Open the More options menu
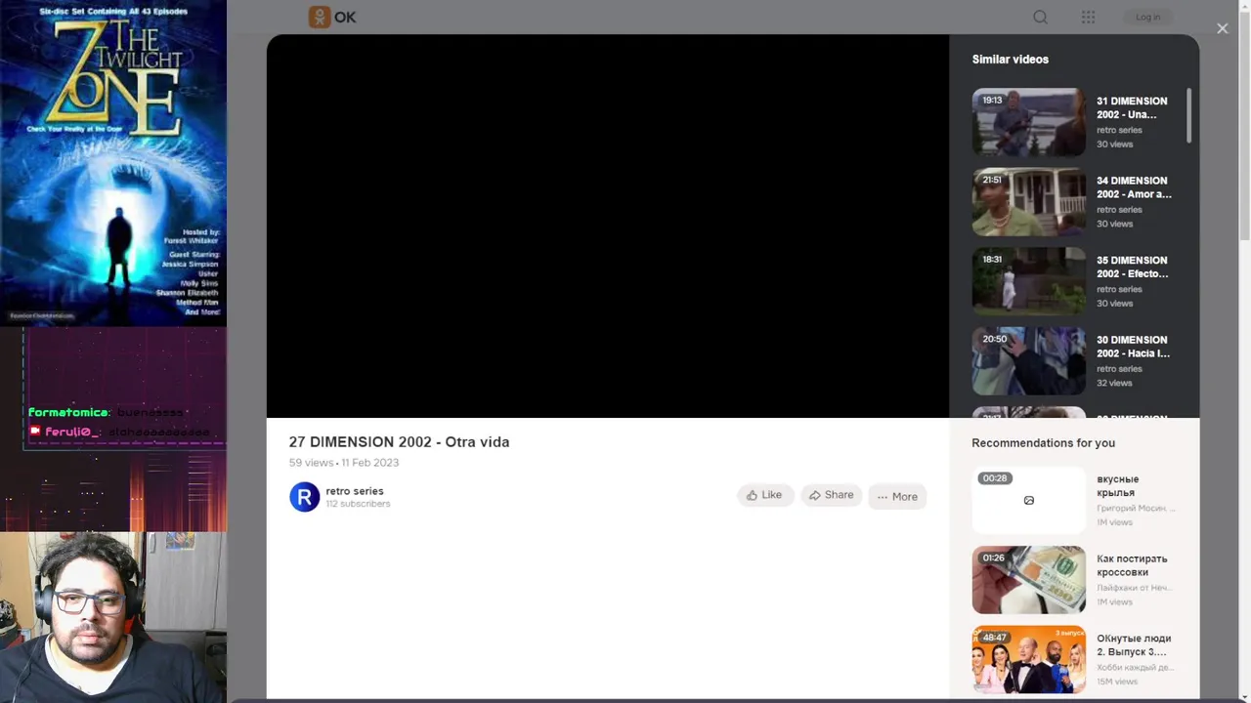This screenshot has width=1251, height=703. (897, 496)
